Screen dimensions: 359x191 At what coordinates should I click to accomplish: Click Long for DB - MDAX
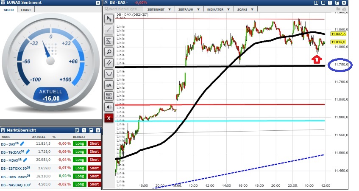pos(80,160)
